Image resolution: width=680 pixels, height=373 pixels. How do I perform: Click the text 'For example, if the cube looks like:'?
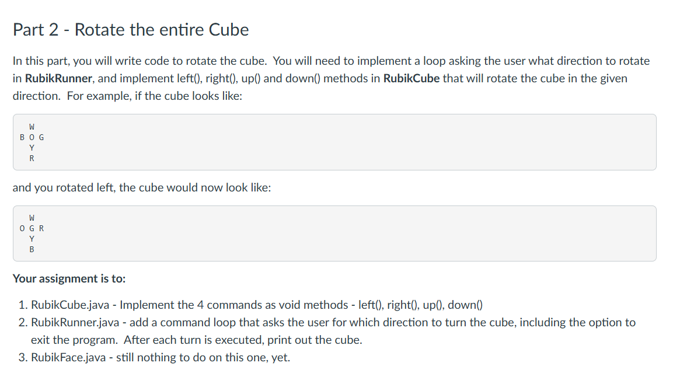coord(155,96)
